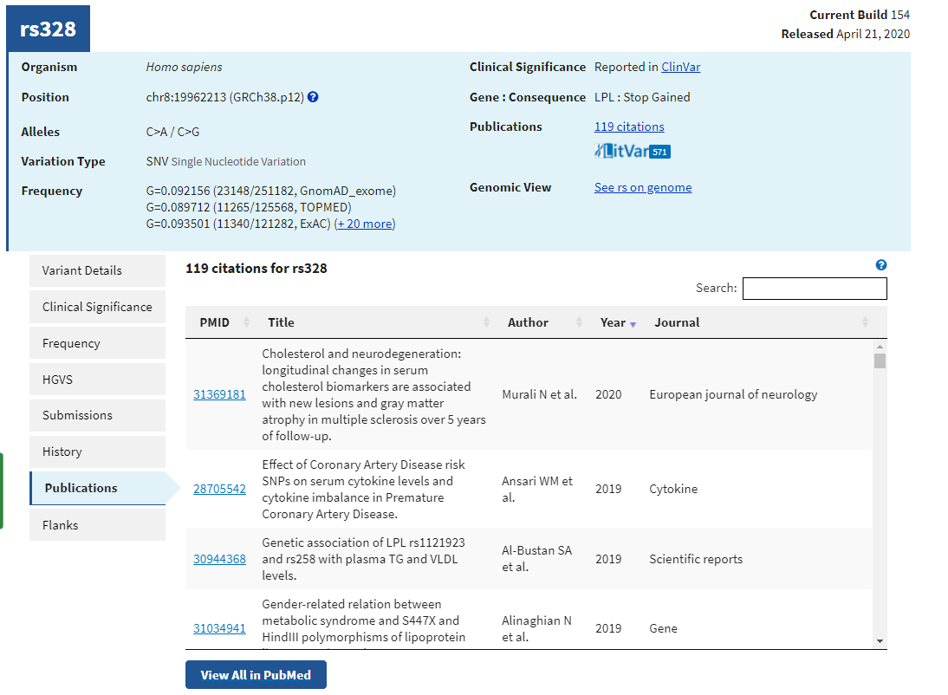Viewport: 948px width, 695px height.
Task: Select the Frequency sidebar tab
Action: tap(97, 343)
